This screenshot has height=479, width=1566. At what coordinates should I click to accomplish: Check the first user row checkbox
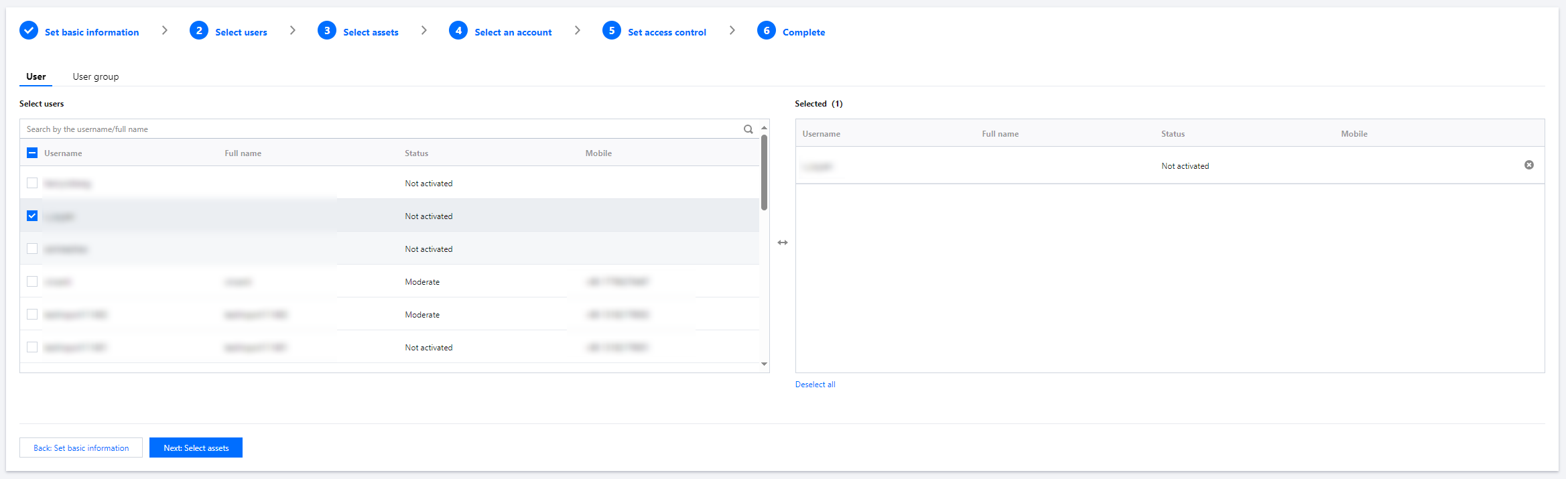click(x=32, y=183)
